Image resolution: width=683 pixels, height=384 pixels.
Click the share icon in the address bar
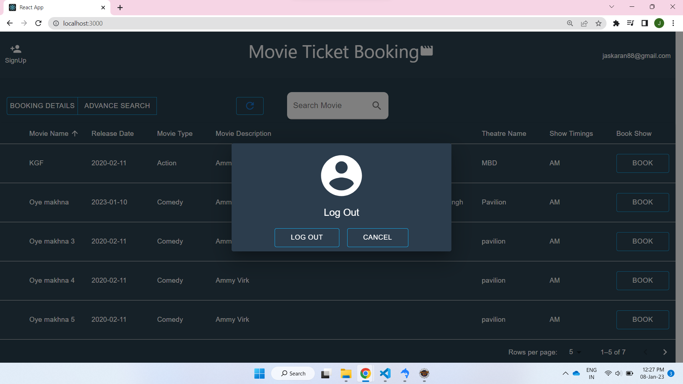[x=584, y=23]
